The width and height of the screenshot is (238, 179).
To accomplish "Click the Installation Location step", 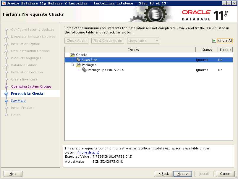I will [27, 72].
